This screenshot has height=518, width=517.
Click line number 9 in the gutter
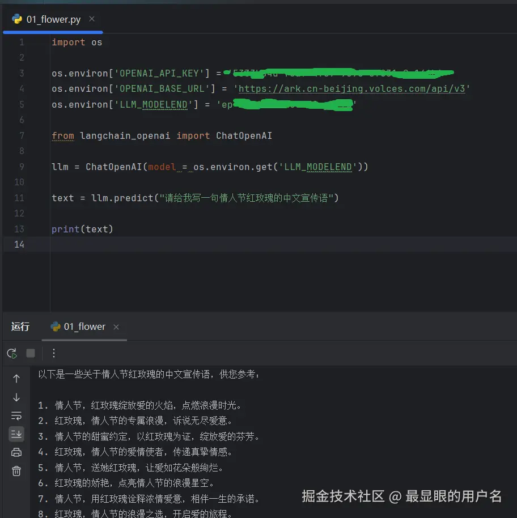22,167
